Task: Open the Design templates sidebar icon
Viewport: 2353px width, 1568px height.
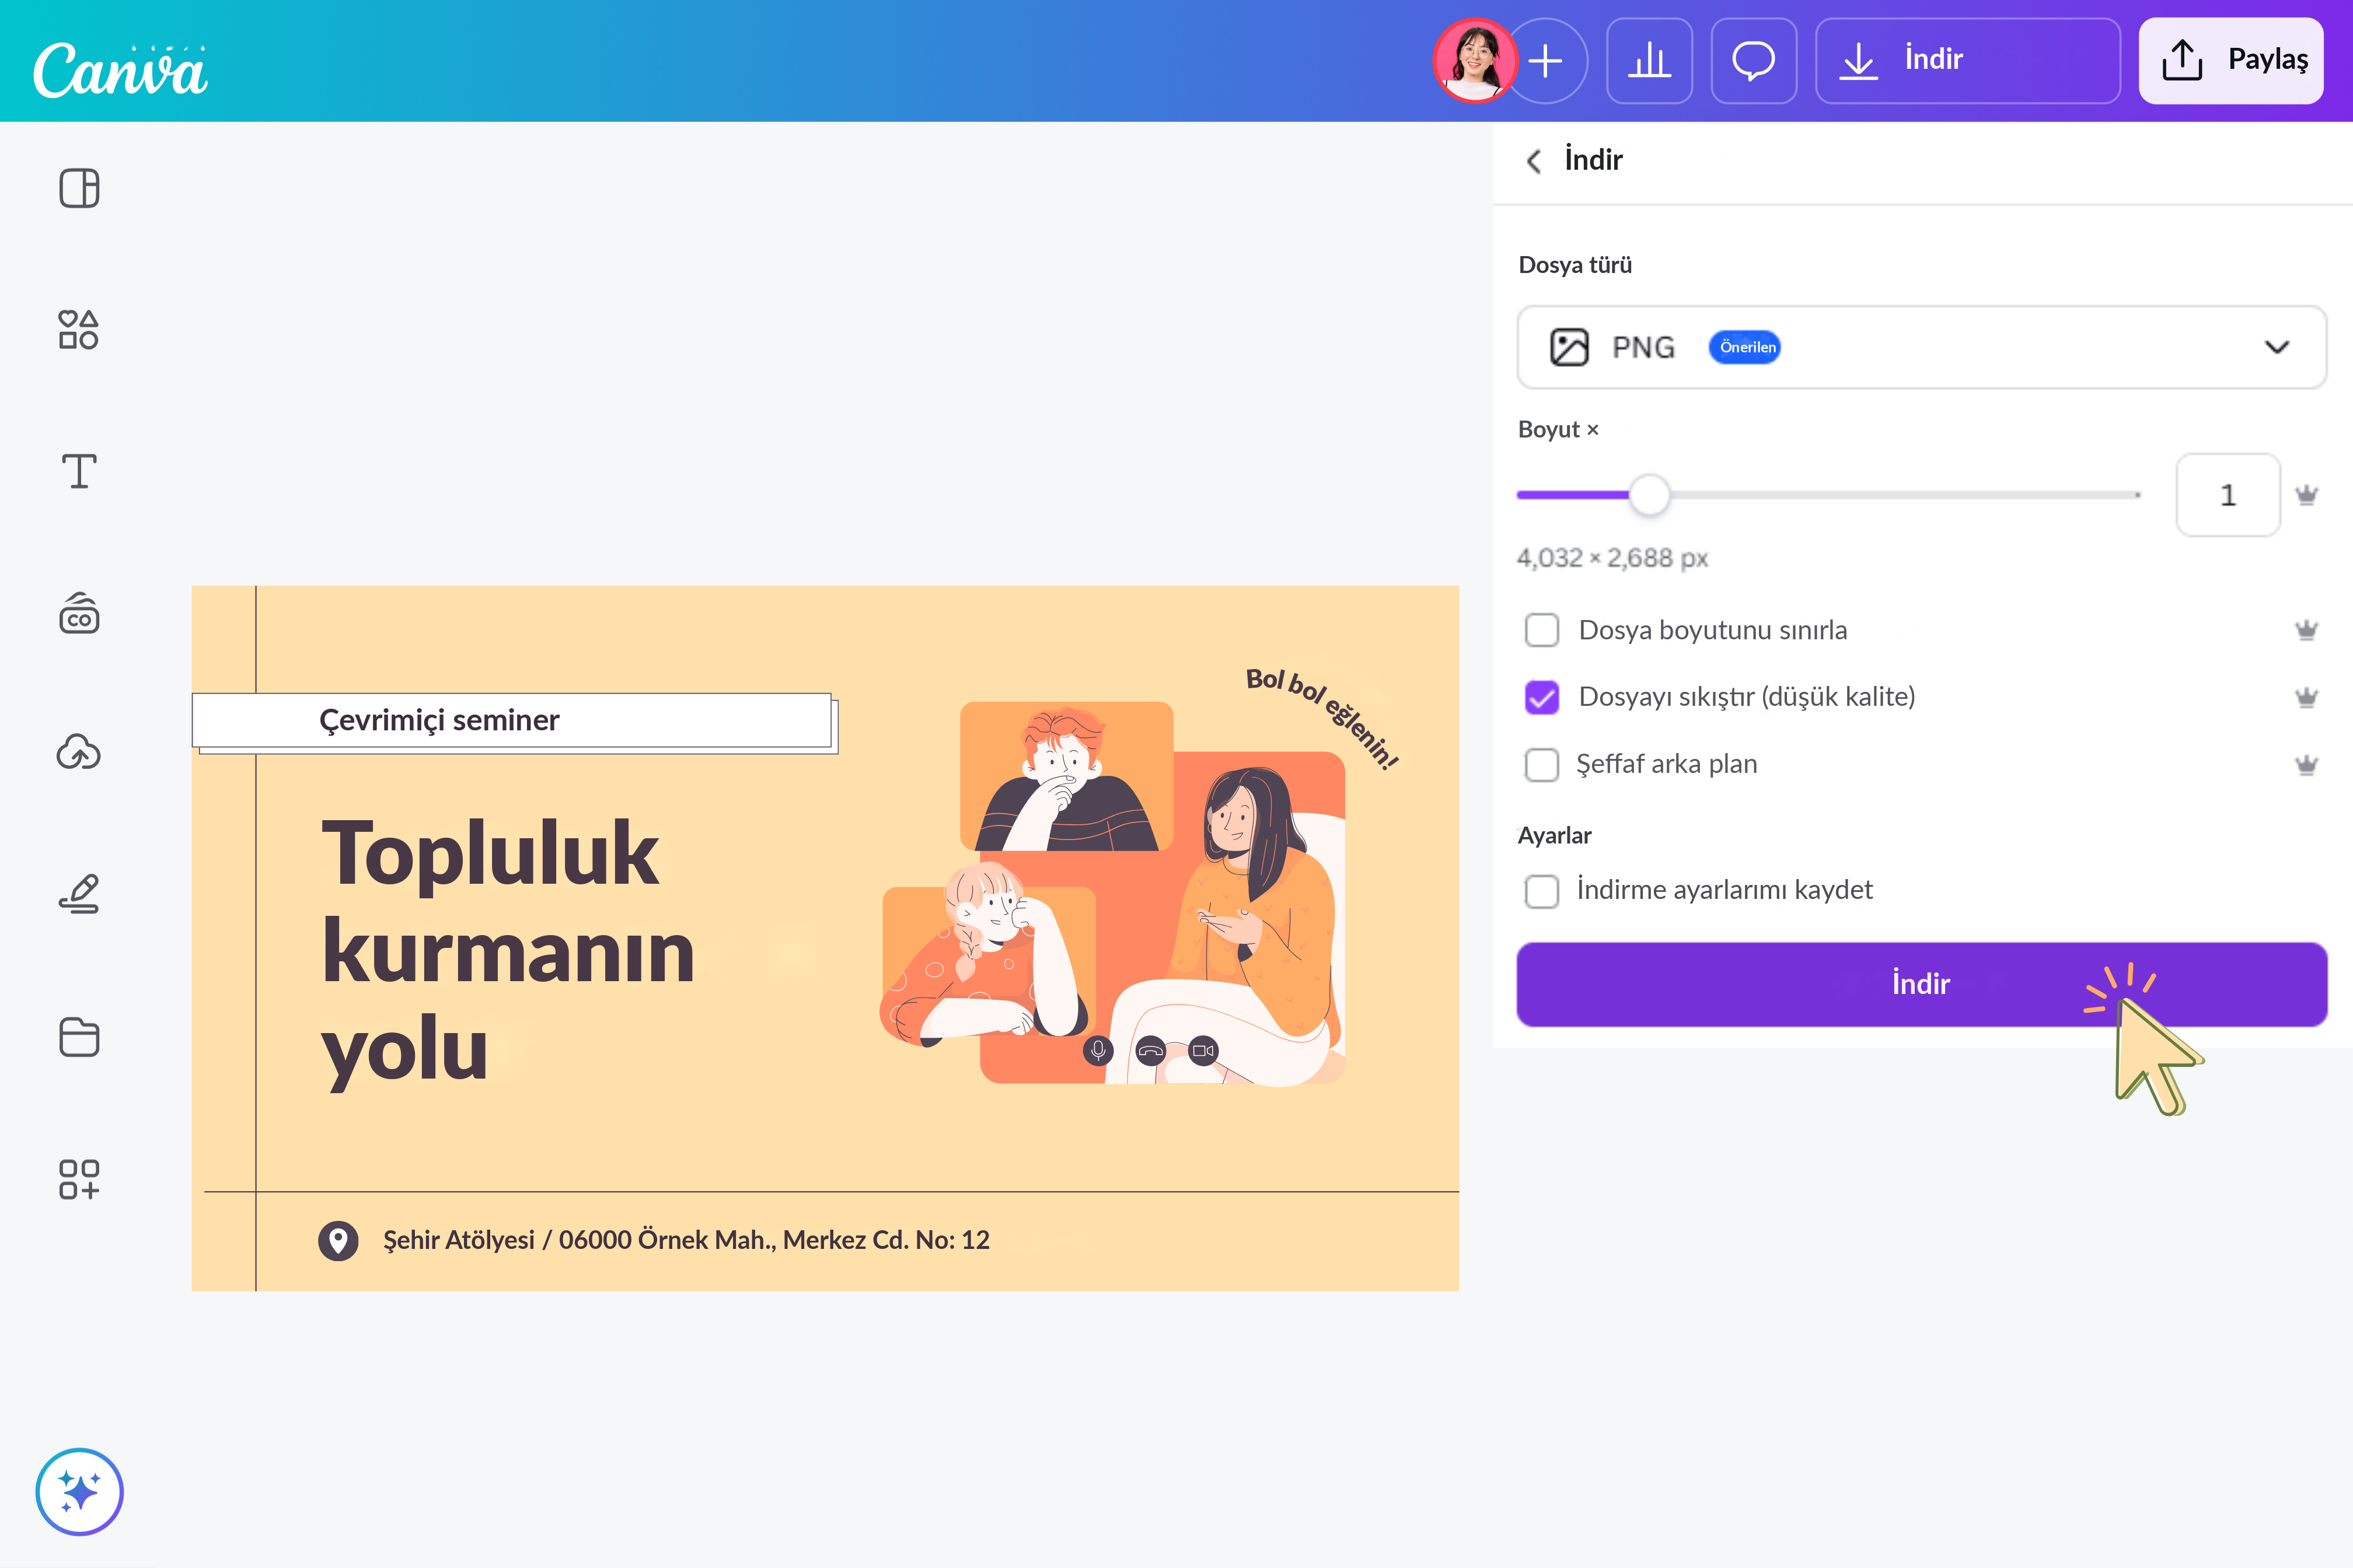Action: [x=79, y=188]
